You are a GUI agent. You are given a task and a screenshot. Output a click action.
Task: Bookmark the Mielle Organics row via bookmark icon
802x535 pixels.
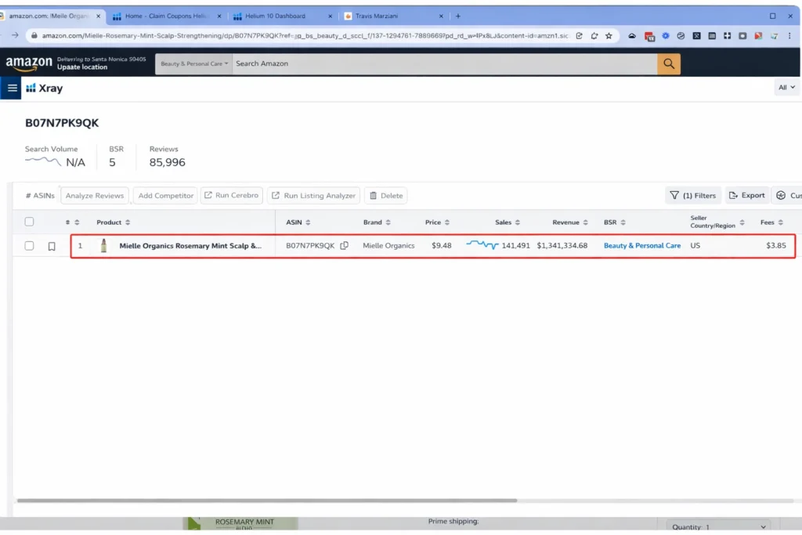pos(53,245)
